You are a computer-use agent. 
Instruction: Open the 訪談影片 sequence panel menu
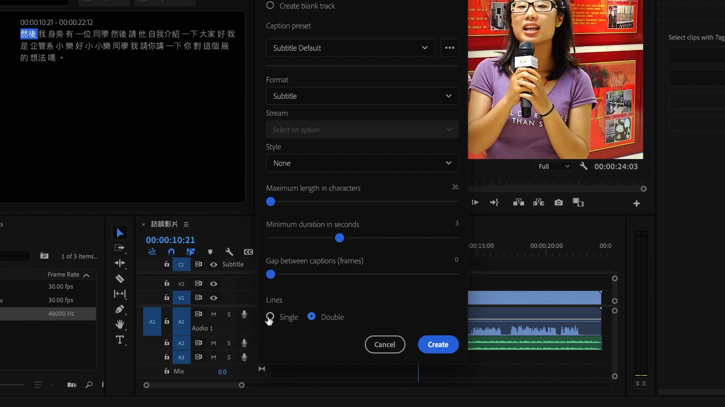pos(186,224)
